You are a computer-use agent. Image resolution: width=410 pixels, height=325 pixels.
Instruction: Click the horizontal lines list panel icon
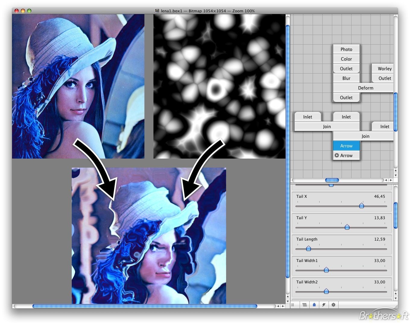304,305
